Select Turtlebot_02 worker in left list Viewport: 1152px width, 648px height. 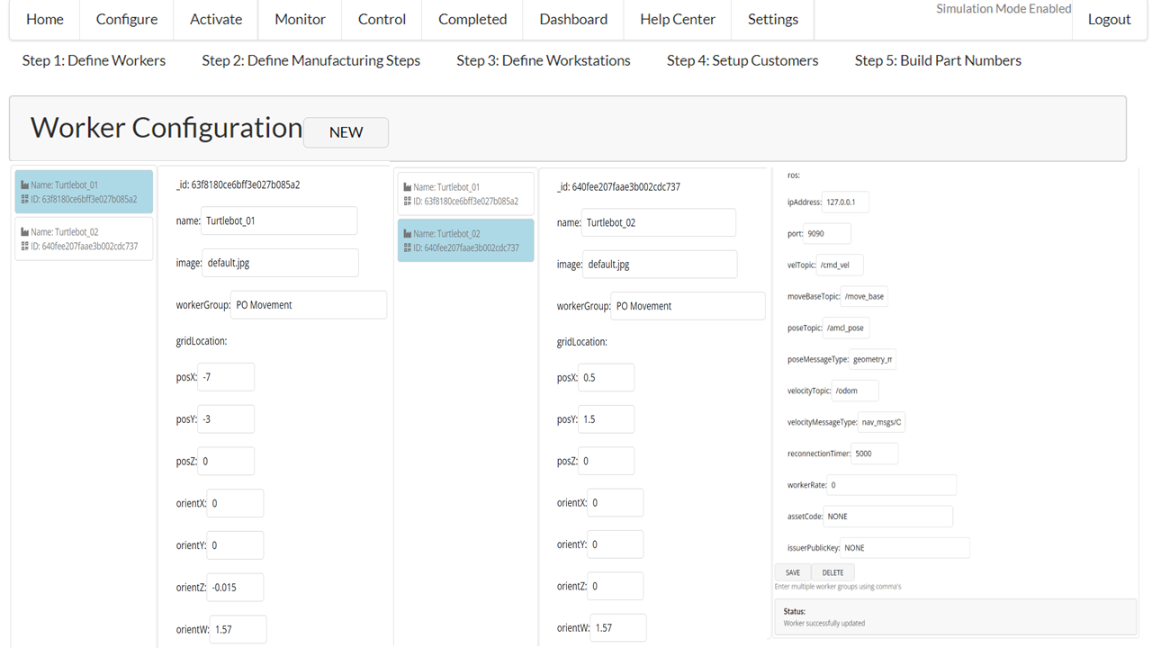click(84, 238)
